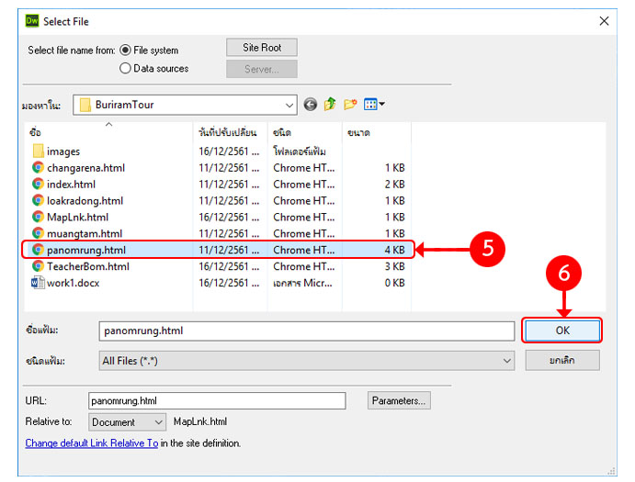
Task: Select the work1.docx Word document icon
Action: point(38,283)
